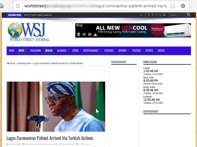Click the LG Gencool banner ad
Viewport: 197px width, 147px height.
coord(133,31)
